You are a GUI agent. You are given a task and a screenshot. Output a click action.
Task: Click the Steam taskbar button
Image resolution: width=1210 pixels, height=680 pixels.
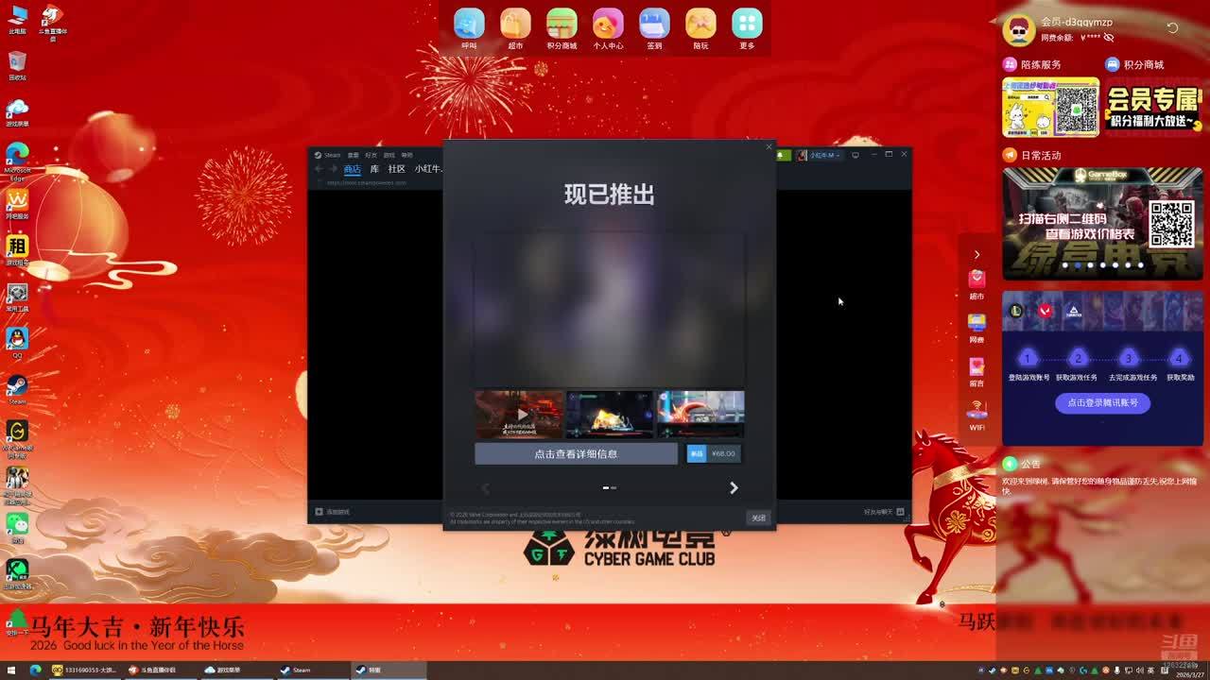[x=311, y=670]
